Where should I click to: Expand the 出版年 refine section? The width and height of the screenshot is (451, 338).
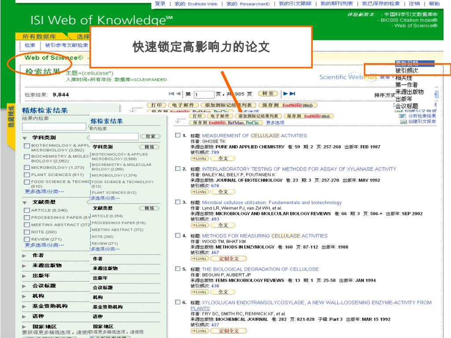pyautogui.click(x=24, y=276)
